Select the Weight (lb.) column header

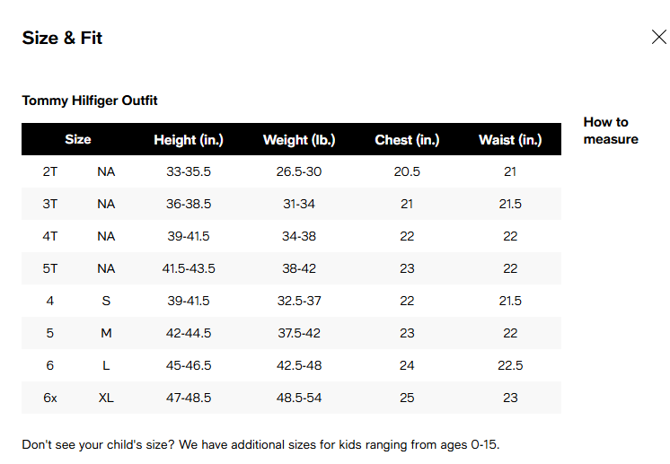point(299,140)
